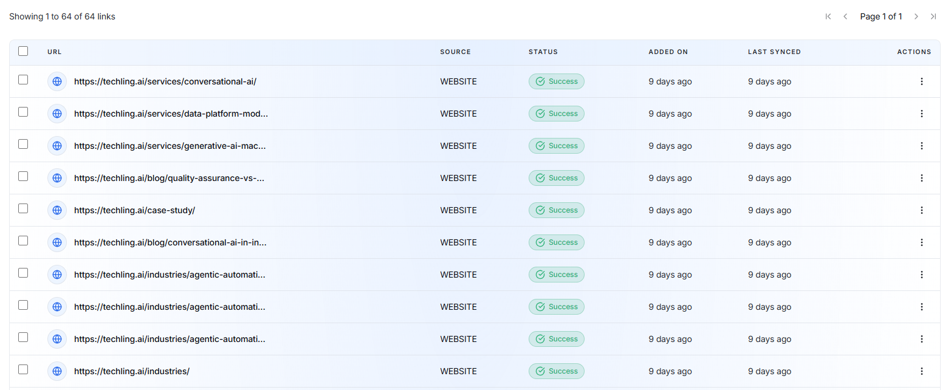Open the services/data-platform-mod... URL
951x390 pixels.
point(171,114)
